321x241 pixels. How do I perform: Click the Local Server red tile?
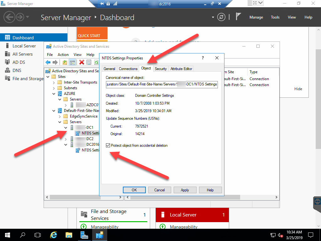point(192,215)
